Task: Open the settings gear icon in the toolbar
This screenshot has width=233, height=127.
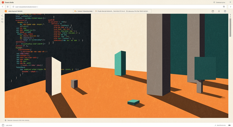Action: pyautogui.click(x=225, y=11)
